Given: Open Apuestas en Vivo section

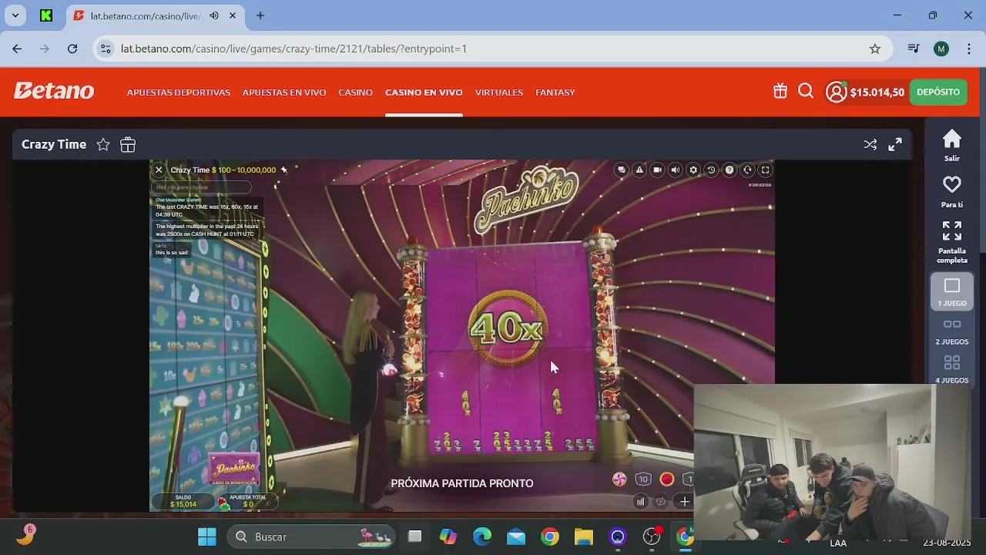Looking at the screenshot, I should click(284, 92).
